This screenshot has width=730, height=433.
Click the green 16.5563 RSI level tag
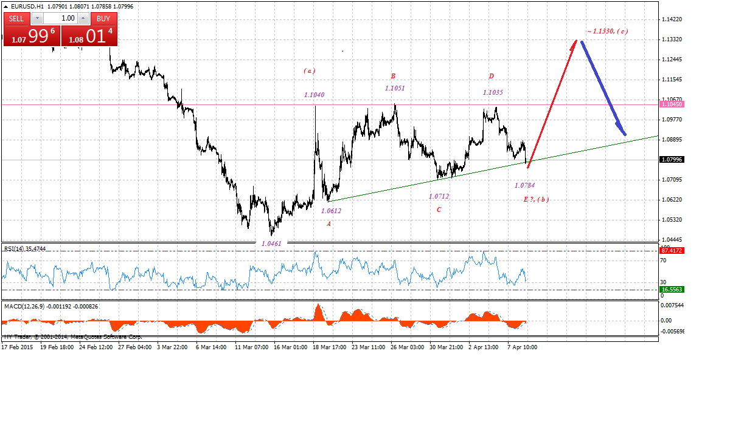coord(672,290)
